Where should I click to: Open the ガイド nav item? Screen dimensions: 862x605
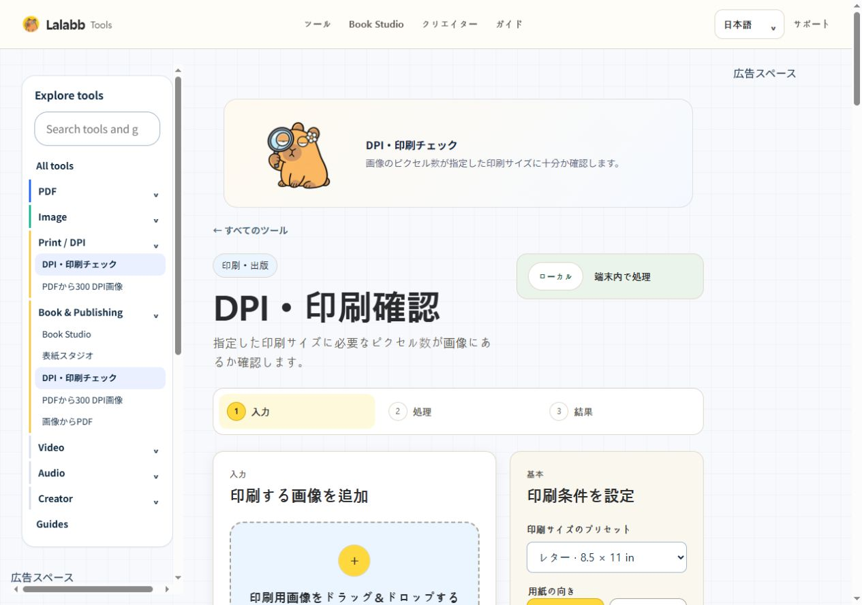509,24
